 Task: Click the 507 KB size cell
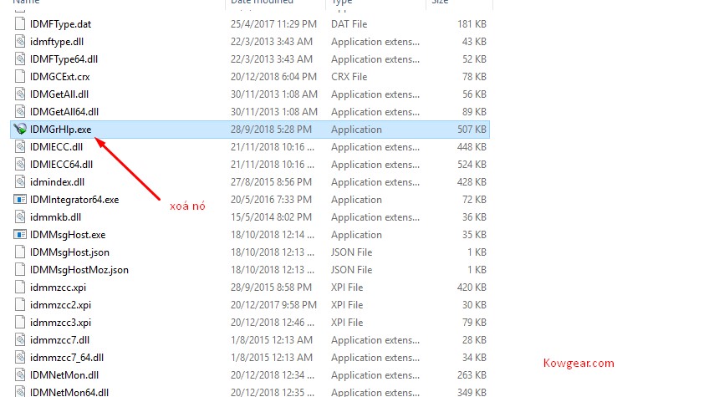472,130
